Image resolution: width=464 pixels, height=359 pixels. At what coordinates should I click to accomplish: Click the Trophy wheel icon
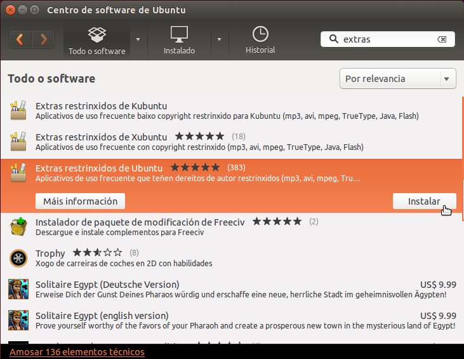coord(18,259)
